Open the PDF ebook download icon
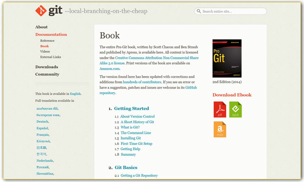The image size is (304, 182). [219, 110]
